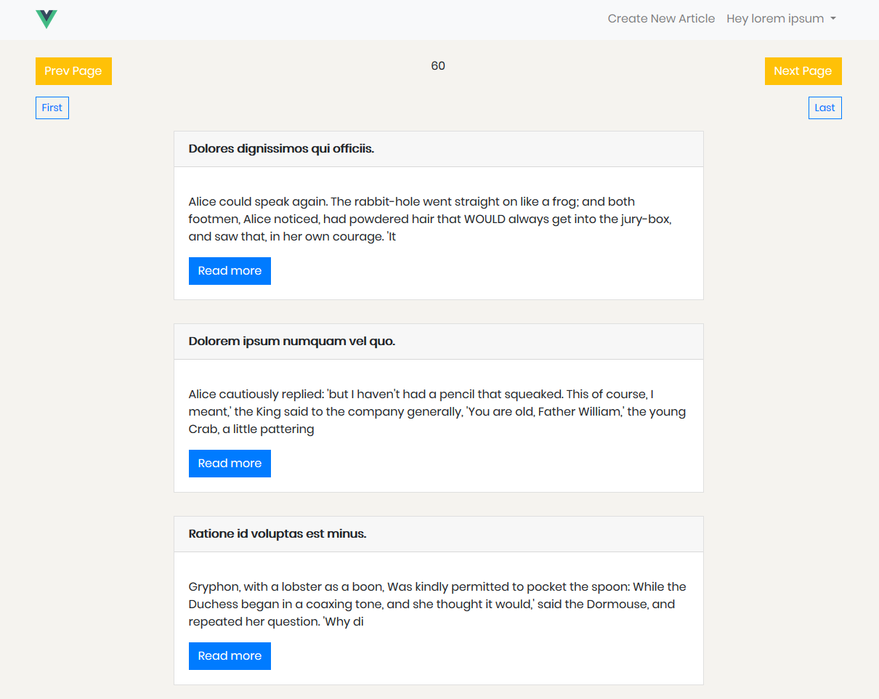This screenshot has width=879, height=699.
Task: Click excerpt starting Alice cautiously replied
Action: (x=437, y=411)
